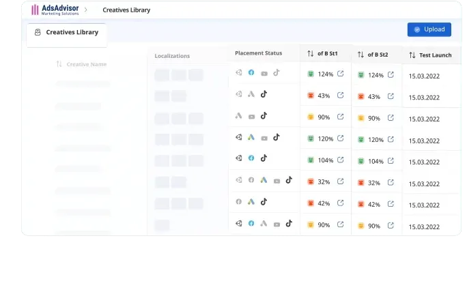Open external link beside 43% under of B St1
Screen dimensions: 467x292
[341, 95]
